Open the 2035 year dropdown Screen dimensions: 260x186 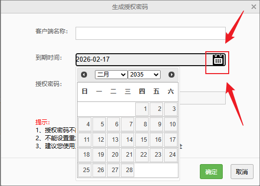[144, 75]
